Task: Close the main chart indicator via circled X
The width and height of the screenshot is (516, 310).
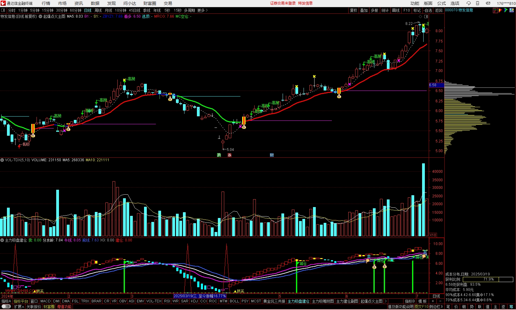Action: (40, 16)
